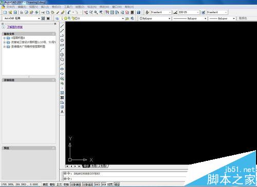Toggle DYN dynamic input in status bar

pos(104,184)
